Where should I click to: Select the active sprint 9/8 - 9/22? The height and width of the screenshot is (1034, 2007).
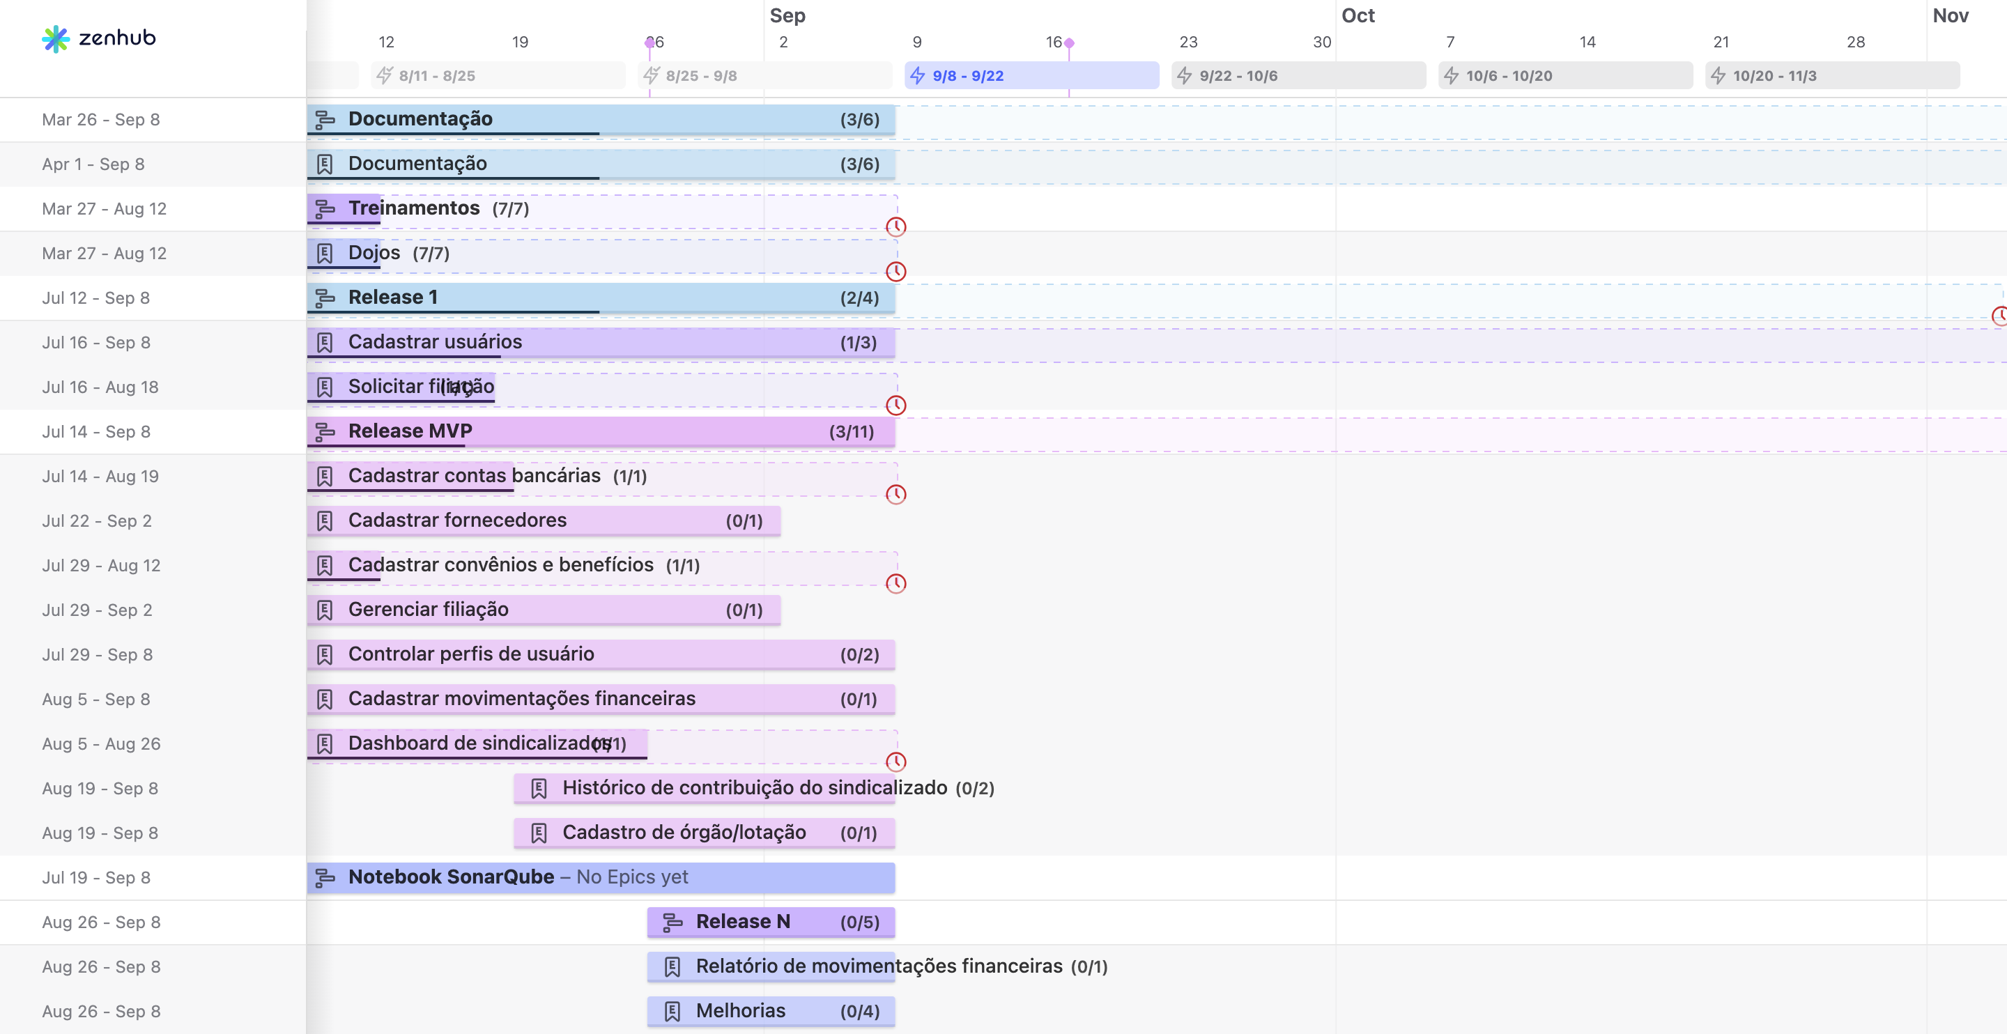pyautogui.click(x=1031, y=75)
